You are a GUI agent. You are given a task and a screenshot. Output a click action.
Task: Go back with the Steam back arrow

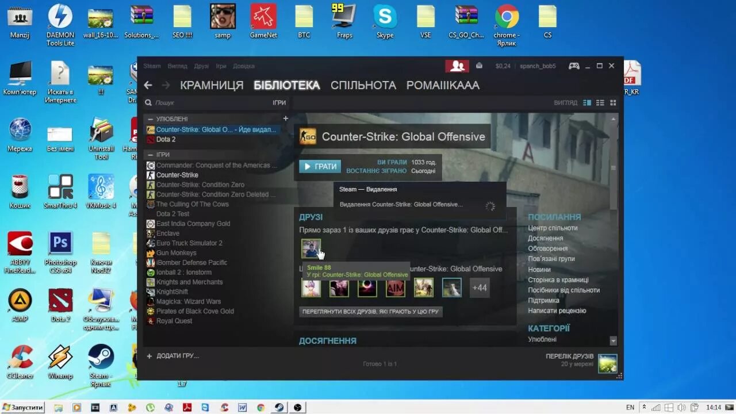coord(148,85)
